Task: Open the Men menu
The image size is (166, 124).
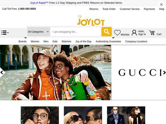Action: pos(46,41)
